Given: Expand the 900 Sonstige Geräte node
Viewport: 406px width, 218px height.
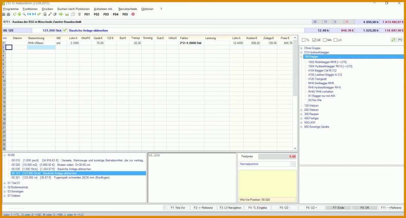Looking at the screenshot, I should click(301, 127).
